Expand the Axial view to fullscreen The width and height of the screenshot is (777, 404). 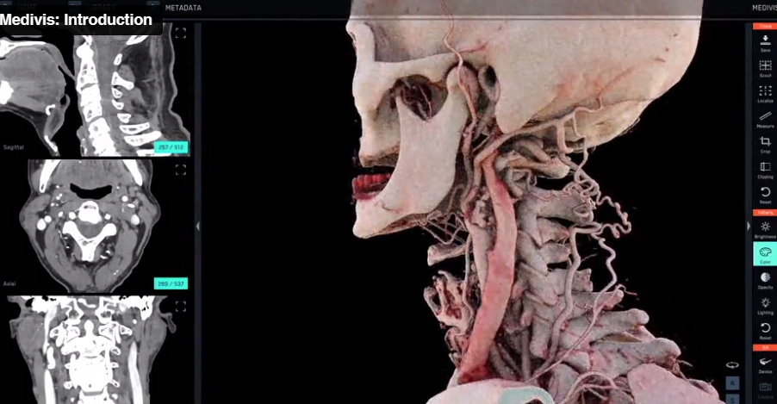(x=180, y=170)
